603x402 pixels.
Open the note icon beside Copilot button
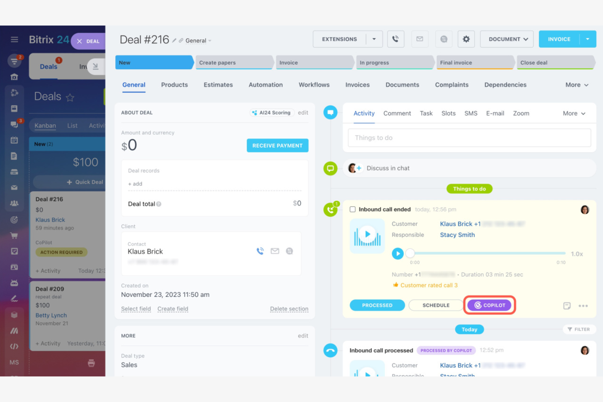coord(567,305)
